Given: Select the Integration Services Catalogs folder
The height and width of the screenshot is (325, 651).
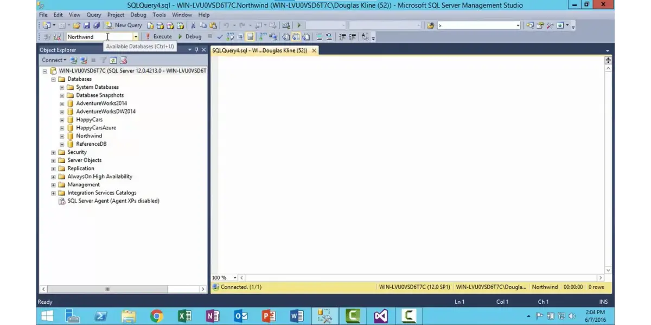Looking at the screenshot, I should click(x=102, y=193).
